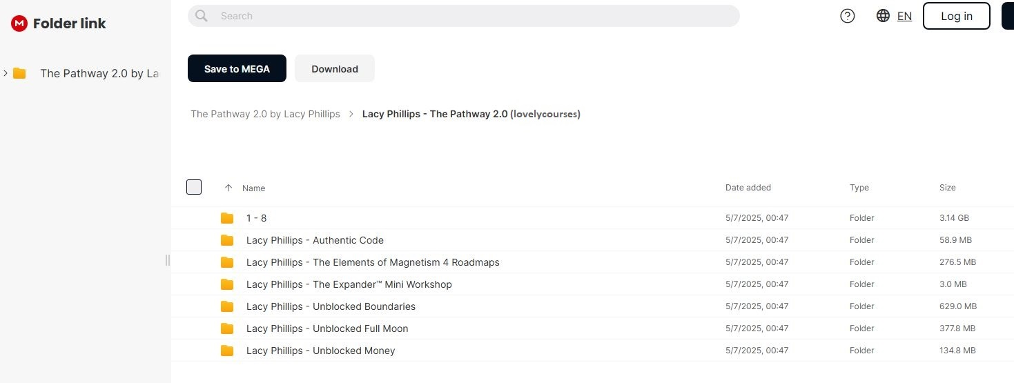Click the sidebar Pathway 2.0 folder icon
1014x383 pixels.
point(19,73)
